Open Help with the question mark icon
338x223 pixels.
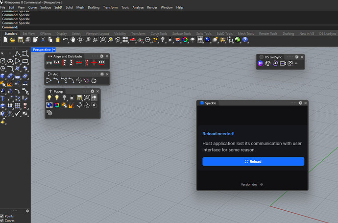[x=245, y=40]
